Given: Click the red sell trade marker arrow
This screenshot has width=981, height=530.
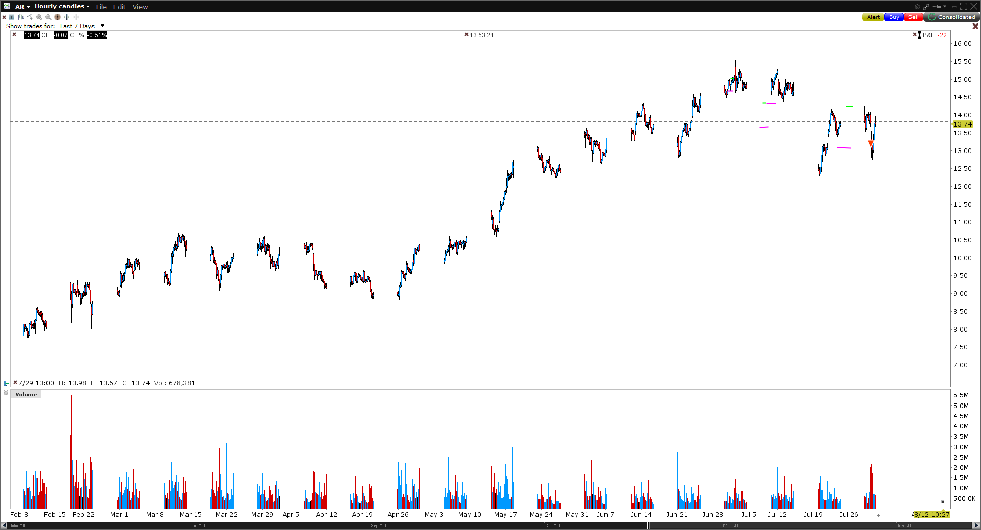Looking at the screenshot, I should (871, 143).
